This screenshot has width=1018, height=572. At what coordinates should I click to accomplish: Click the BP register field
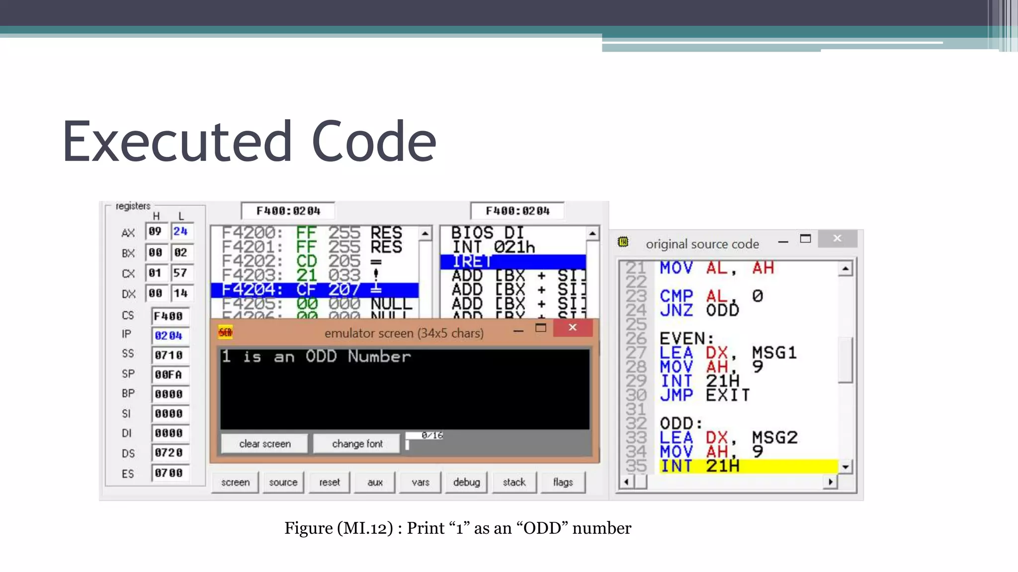coord(170,394)
